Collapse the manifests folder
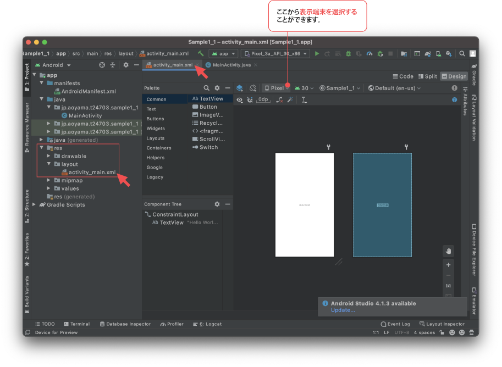This screenshot has height=367, width=502. pyautogui.click(x=42, y=83)
